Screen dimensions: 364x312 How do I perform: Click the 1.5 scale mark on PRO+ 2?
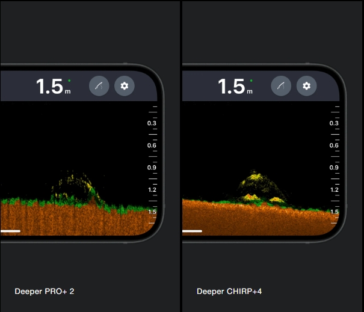tap(152, 212)
